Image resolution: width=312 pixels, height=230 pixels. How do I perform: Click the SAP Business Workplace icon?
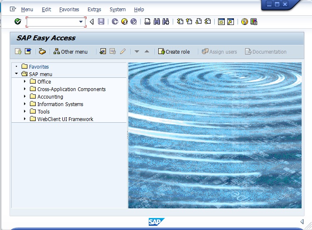(42, 52)
